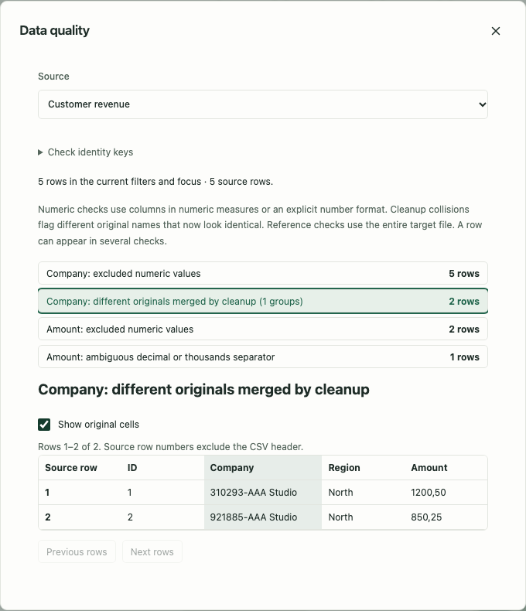
Task: Click the Source field label
Action: pos(53,76)
